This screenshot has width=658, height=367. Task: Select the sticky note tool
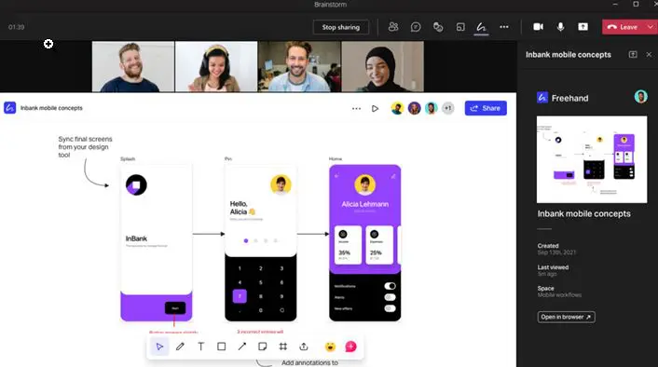263,347
